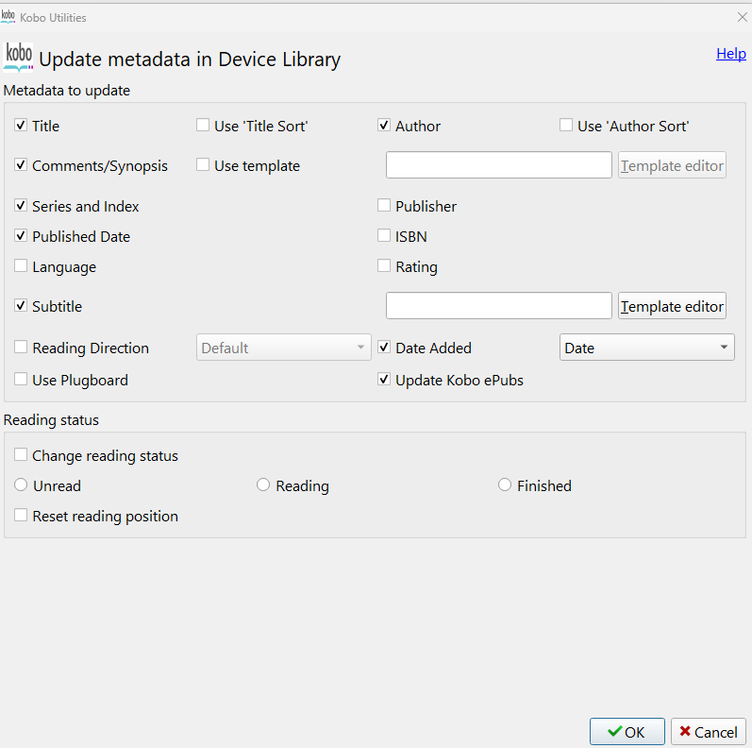The width and height of the screenshot is (752, 748).
Task: Enable Use 'Author Sort' option
Action: tap(566, 126)
